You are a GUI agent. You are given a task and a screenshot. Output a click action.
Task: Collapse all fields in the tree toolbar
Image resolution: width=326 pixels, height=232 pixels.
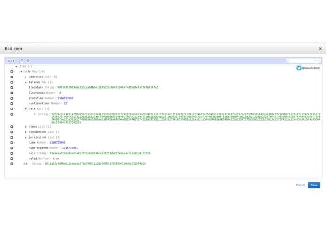point(28,61)
